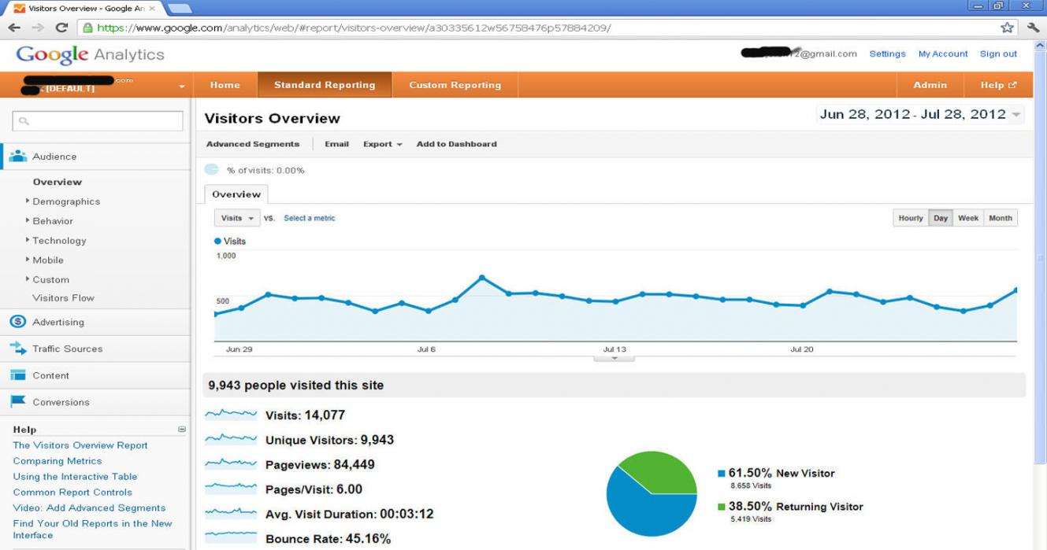The image size is (1047, 550).
Task: Click the Pageviews sparkline
Action: click(231, 463)
